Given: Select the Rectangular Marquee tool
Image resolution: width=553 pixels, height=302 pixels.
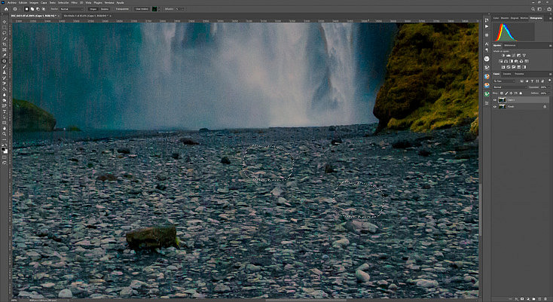Looking at the screenshot, I should (x=5, y=27).
